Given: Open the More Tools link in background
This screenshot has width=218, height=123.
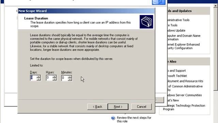Looking at the screenshot, I should pyautogui.click(x=173, y=25).
